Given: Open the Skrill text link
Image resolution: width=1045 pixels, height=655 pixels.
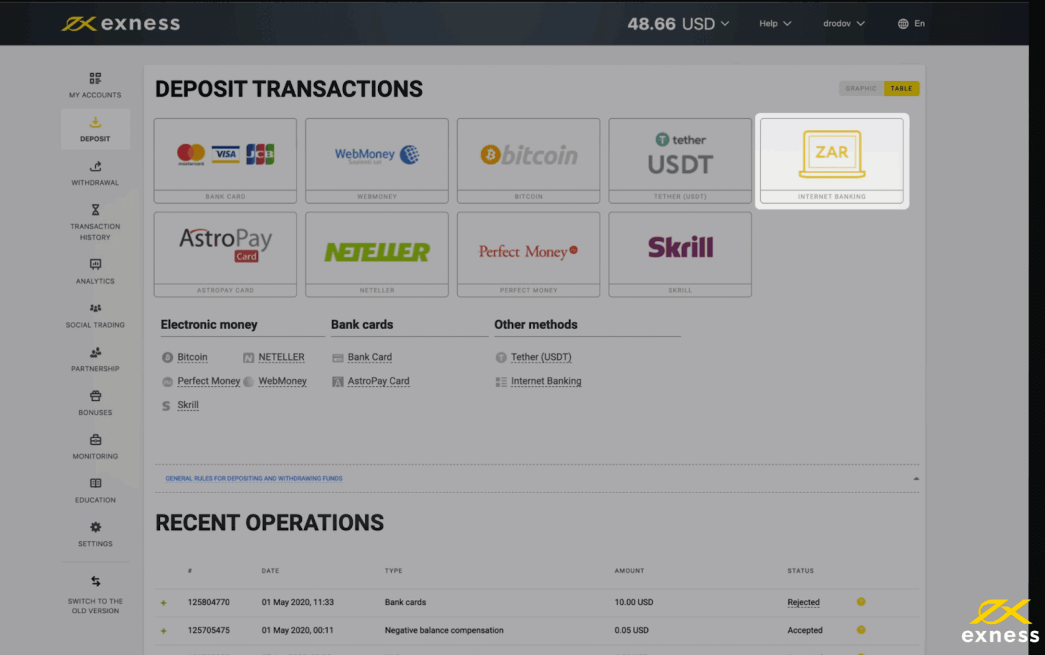Looking at the screenshot, I should point(187,405).
